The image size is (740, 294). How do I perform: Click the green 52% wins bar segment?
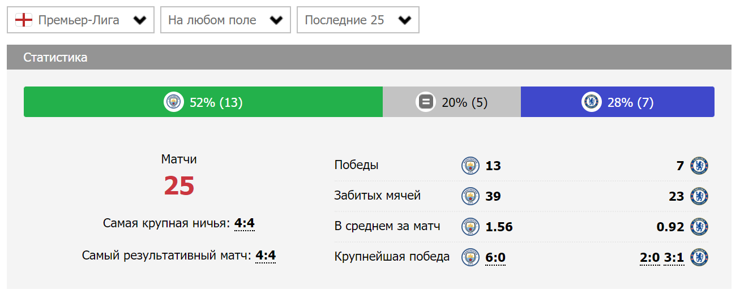[x=203, y=102]
